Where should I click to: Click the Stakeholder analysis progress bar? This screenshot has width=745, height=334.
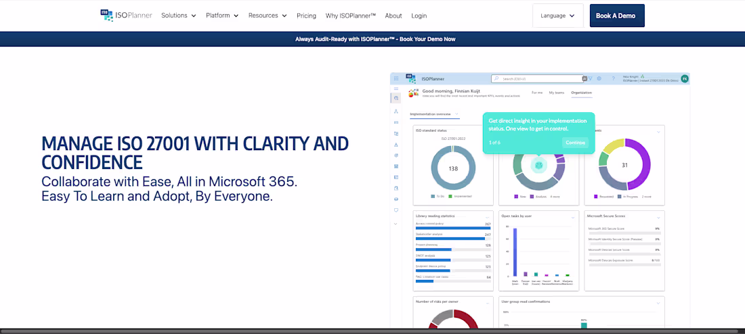tap(453, 239)
